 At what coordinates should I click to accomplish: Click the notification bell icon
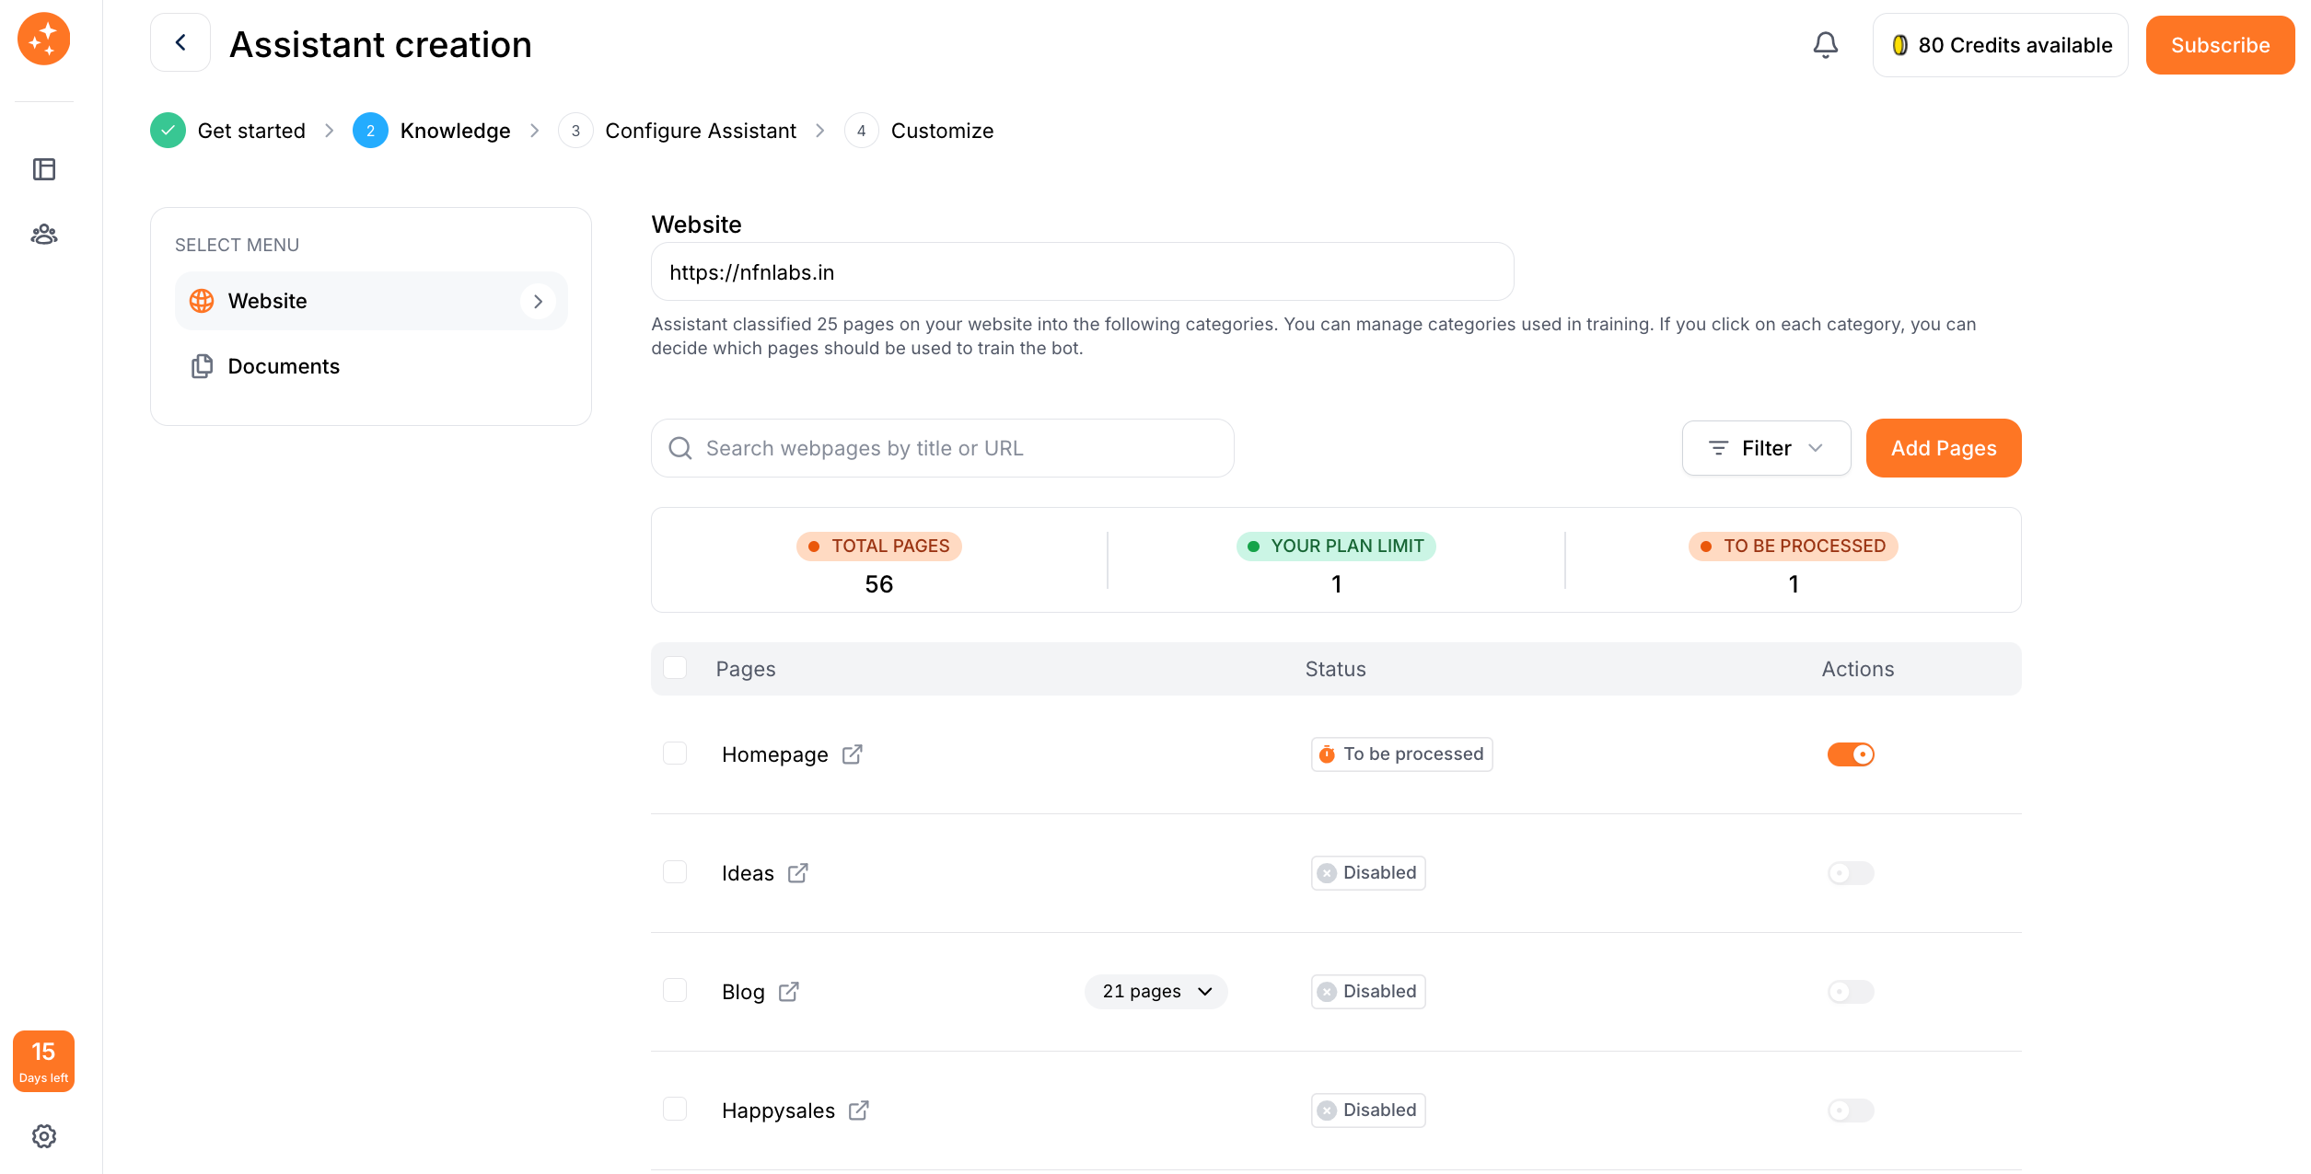[1825, 45]
